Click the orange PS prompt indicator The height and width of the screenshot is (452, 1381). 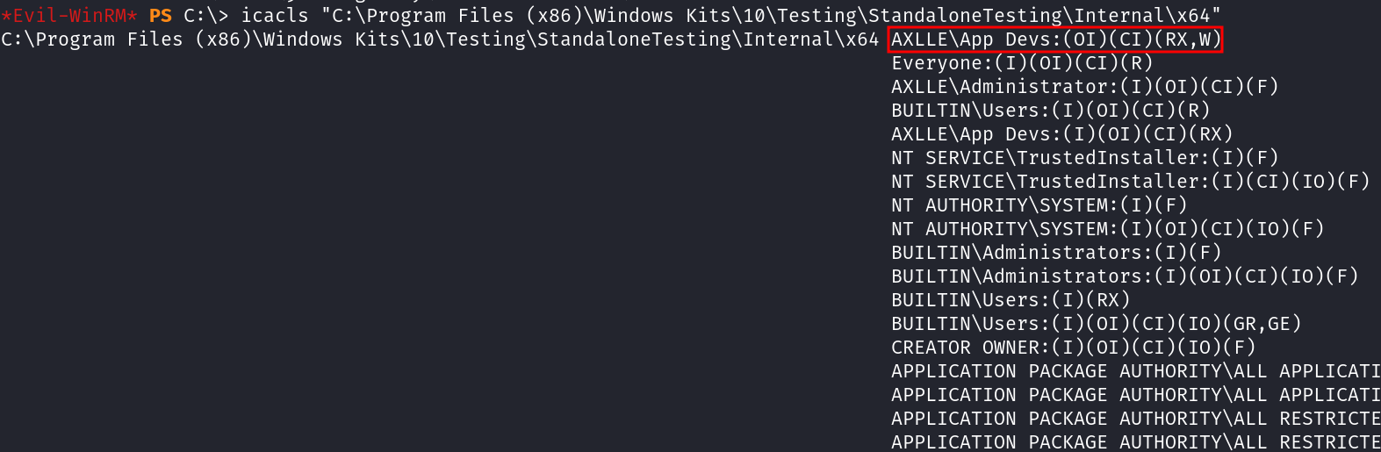161,16
